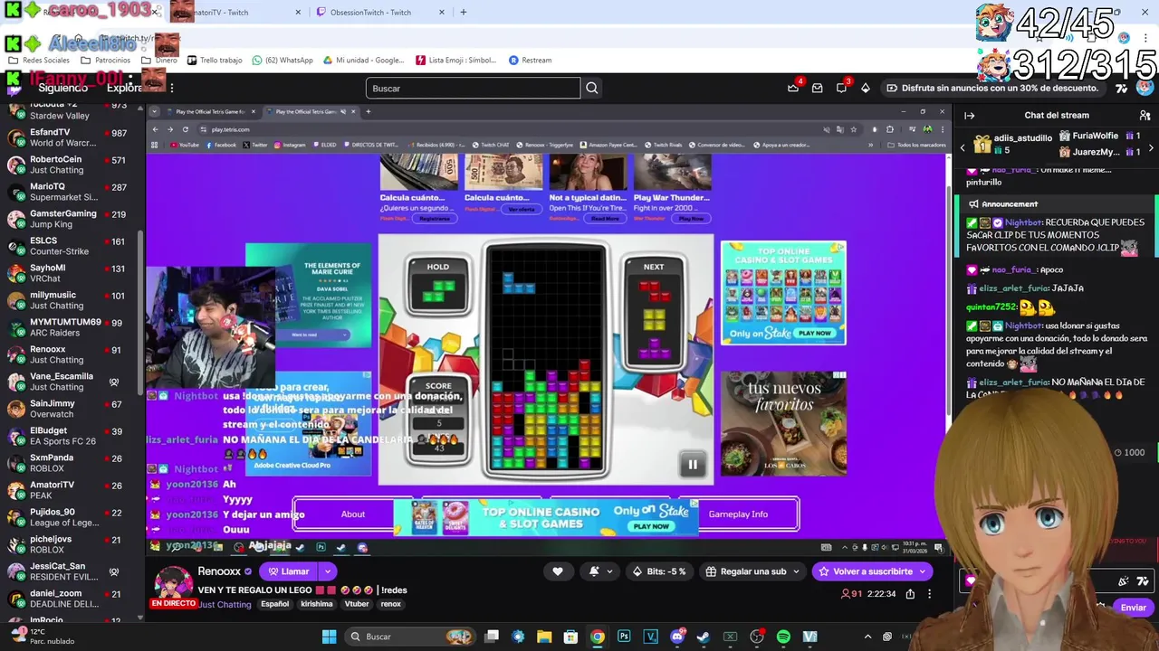1159x651 pixels.
Task: Show hidden system tray icons chevron
Action: 867,637
